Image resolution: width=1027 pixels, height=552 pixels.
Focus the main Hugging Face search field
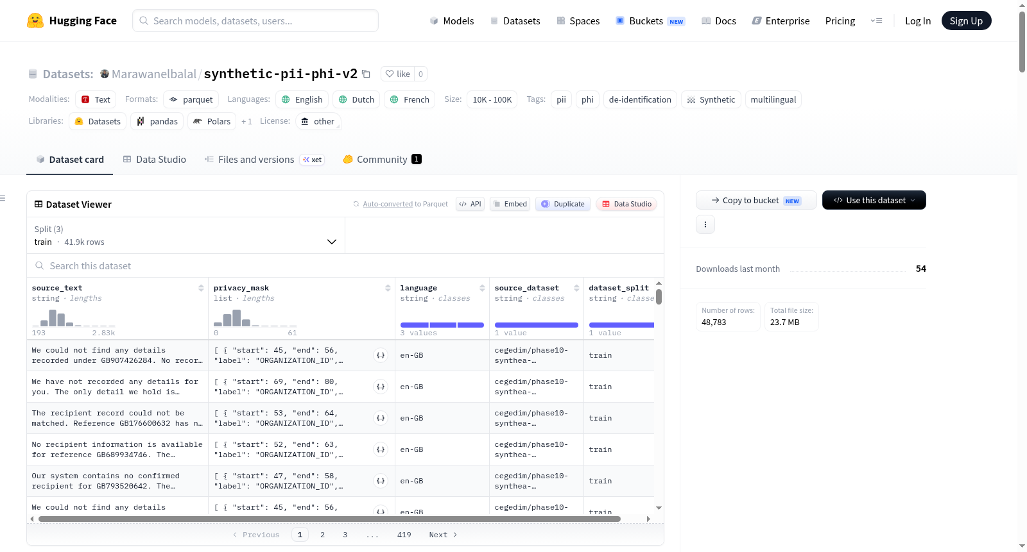(255, 21)
